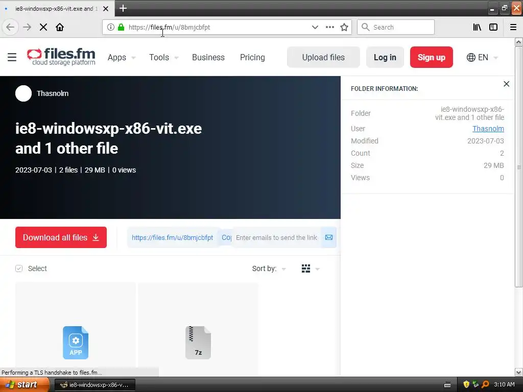Screen dimensions: 523x392
Task: Click the files.fm logo
Action: 61,57
